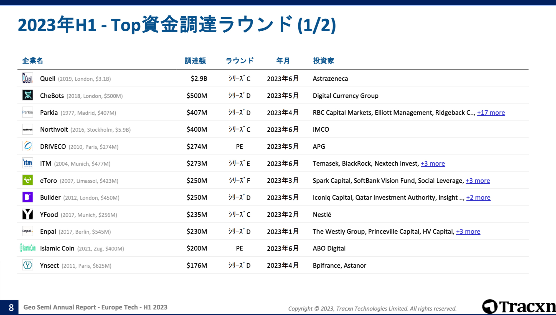Select the Parkia company name

click(49, 113)
